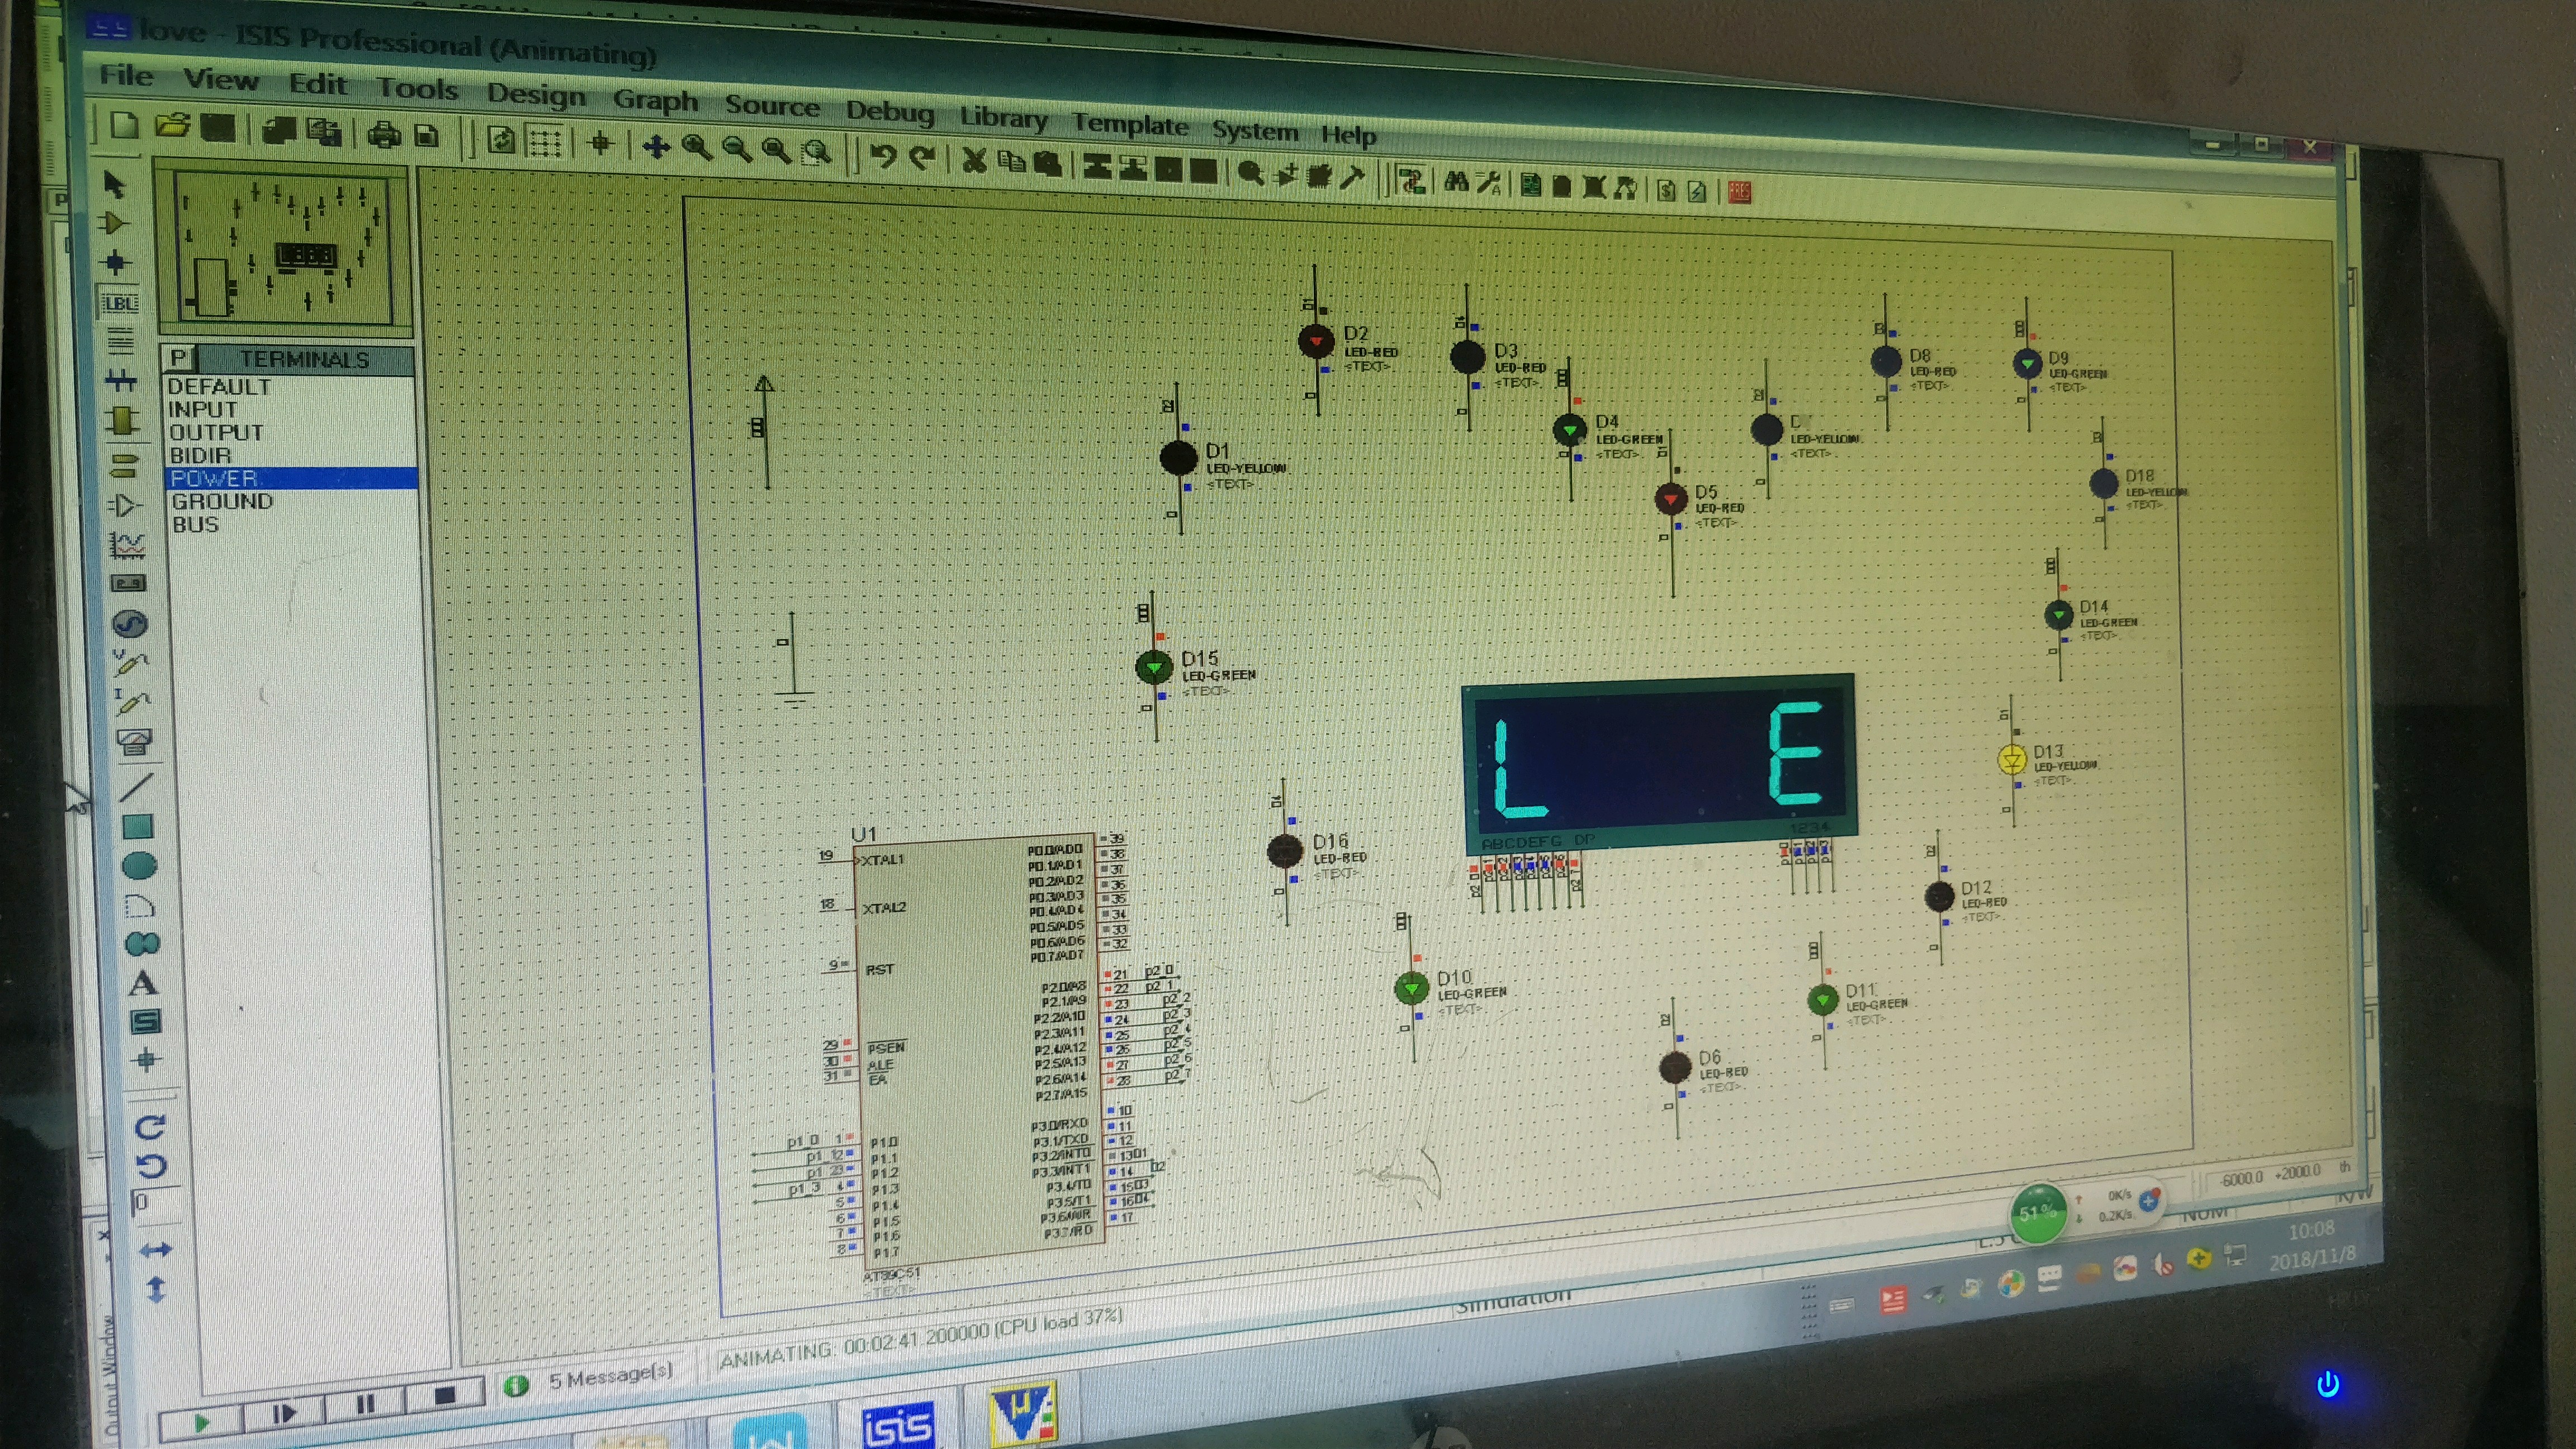Redraw the display with the refresh icon
2576x1449 pixels.
[501, 139]
